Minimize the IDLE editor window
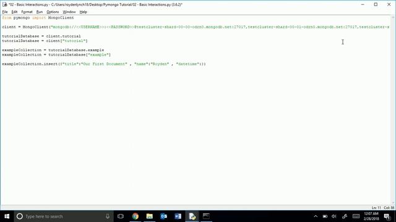 [363, 4]
